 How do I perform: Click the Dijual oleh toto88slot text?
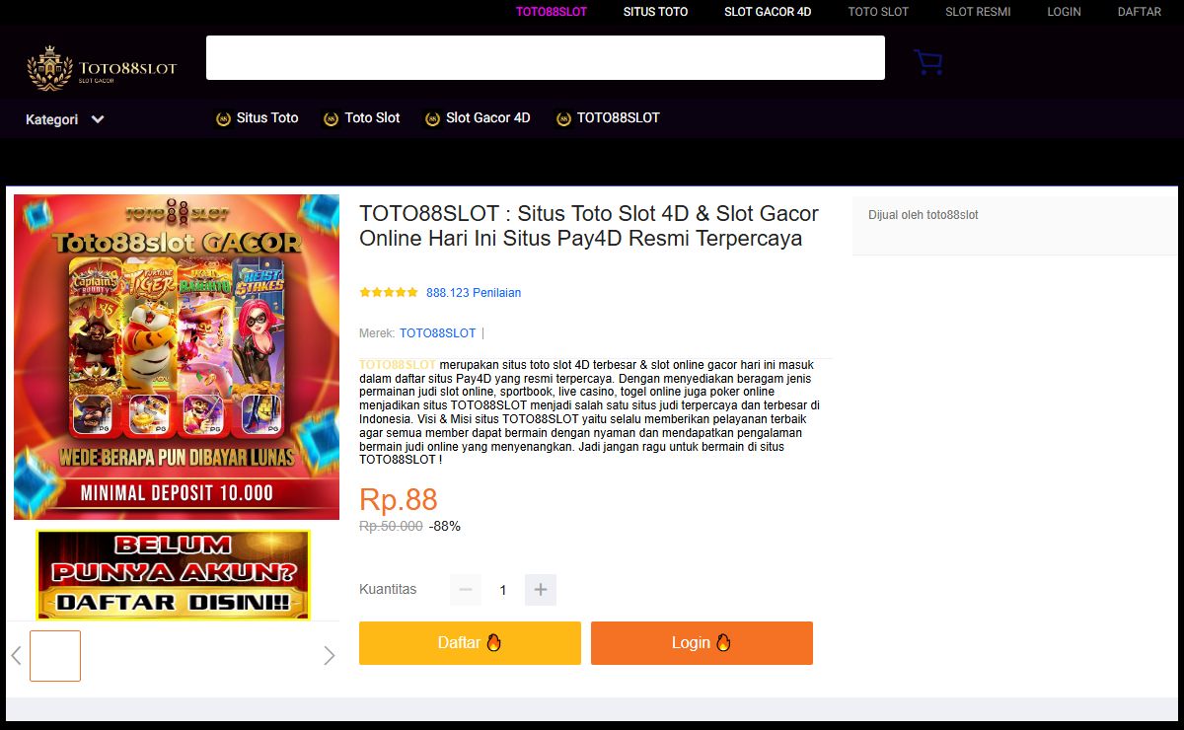point(924,215)
